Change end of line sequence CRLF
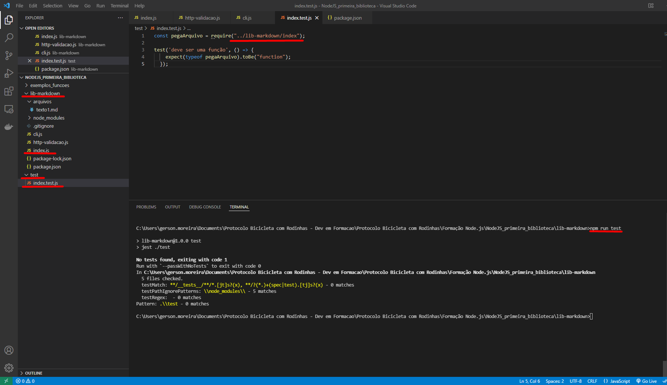This screenshot has height=385, width=667. coord(592,381)
